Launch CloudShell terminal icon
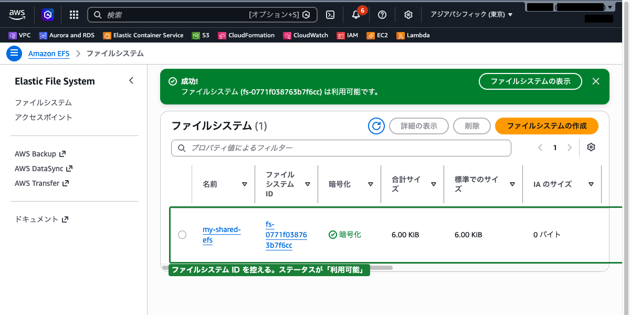Screen dimensions: 630x315 (x=330, y=15)
